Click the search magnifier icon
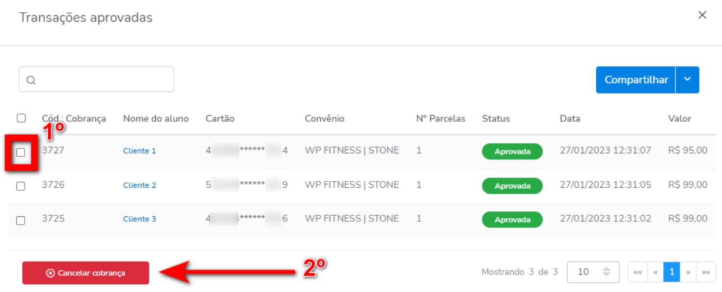 pyautogui.click(x=31, y=80)
